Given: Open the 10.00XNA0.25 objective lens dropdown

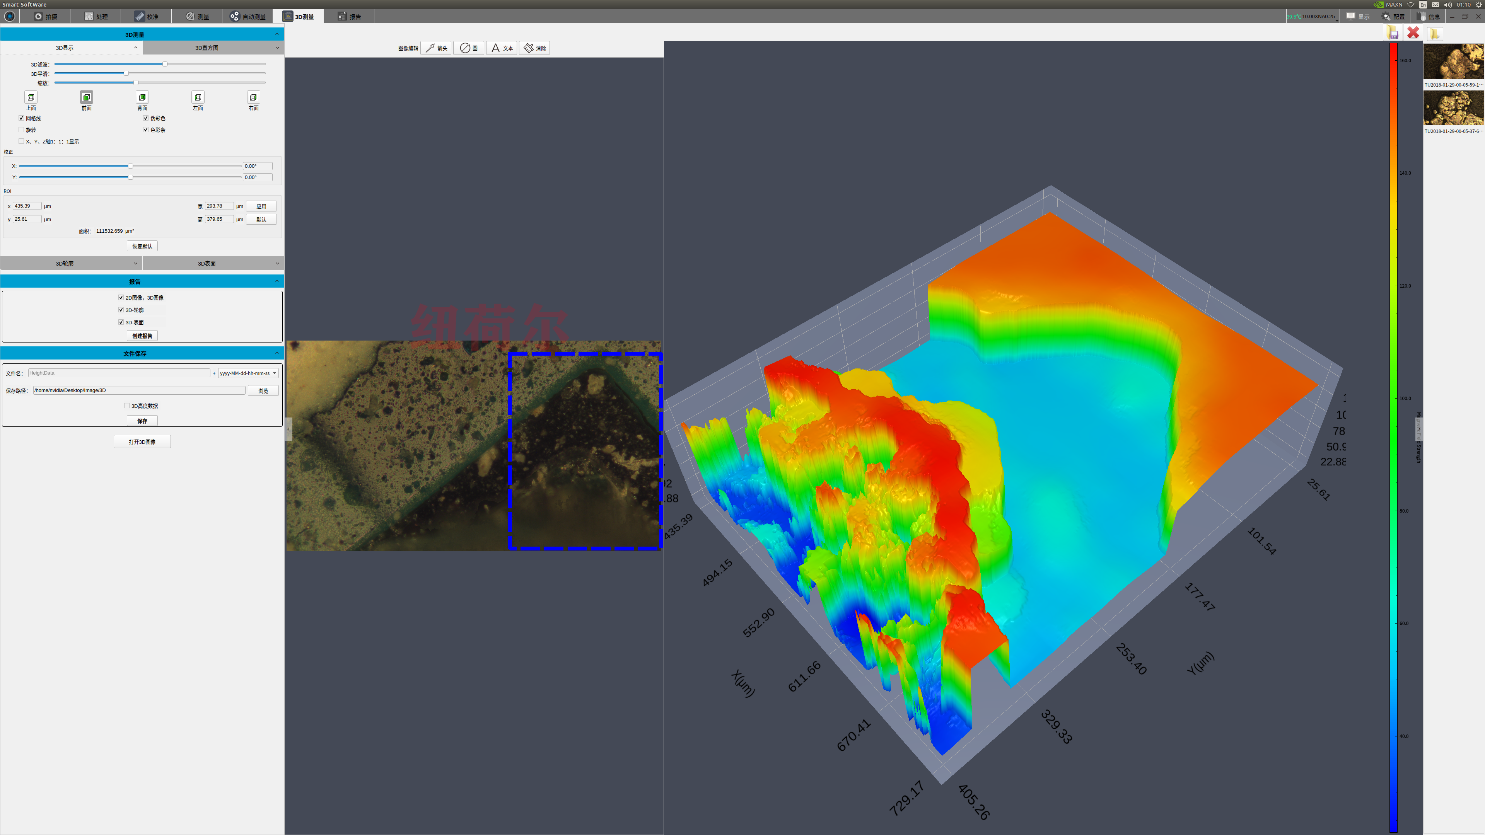Looking at the screenshot, I should point(1321,17).
